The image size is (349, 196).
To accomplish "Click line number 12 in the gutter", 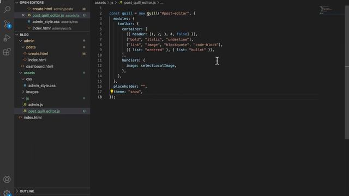I will [99, 65].
